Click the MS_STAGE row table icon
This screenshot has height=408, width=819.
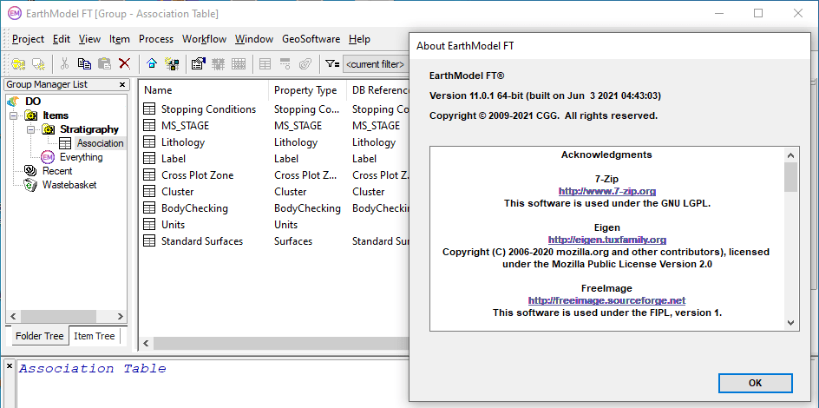pyautogui.click(x=149, y=126)
